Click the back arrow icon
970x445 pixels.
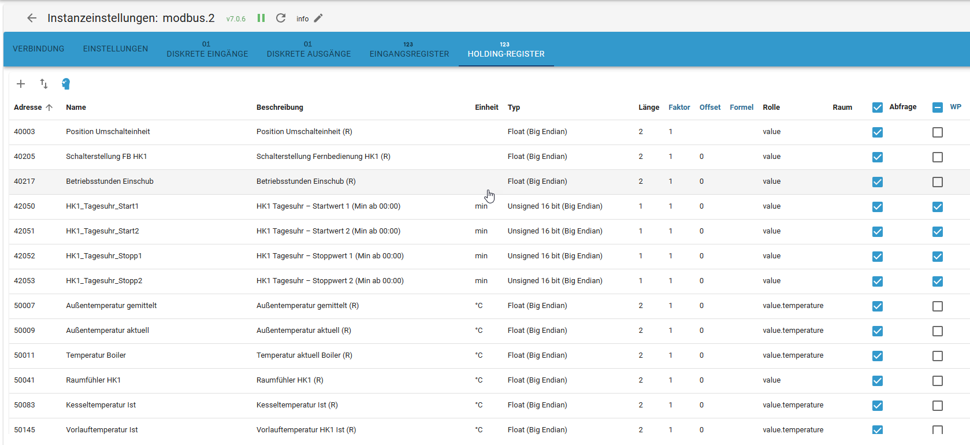[x=32, y=18]
